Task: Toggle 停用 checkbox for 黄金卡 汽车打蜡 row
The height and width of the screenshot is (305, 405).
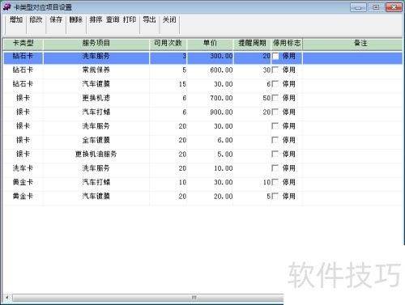Action: pyautogui.click(x=275, y=182)
